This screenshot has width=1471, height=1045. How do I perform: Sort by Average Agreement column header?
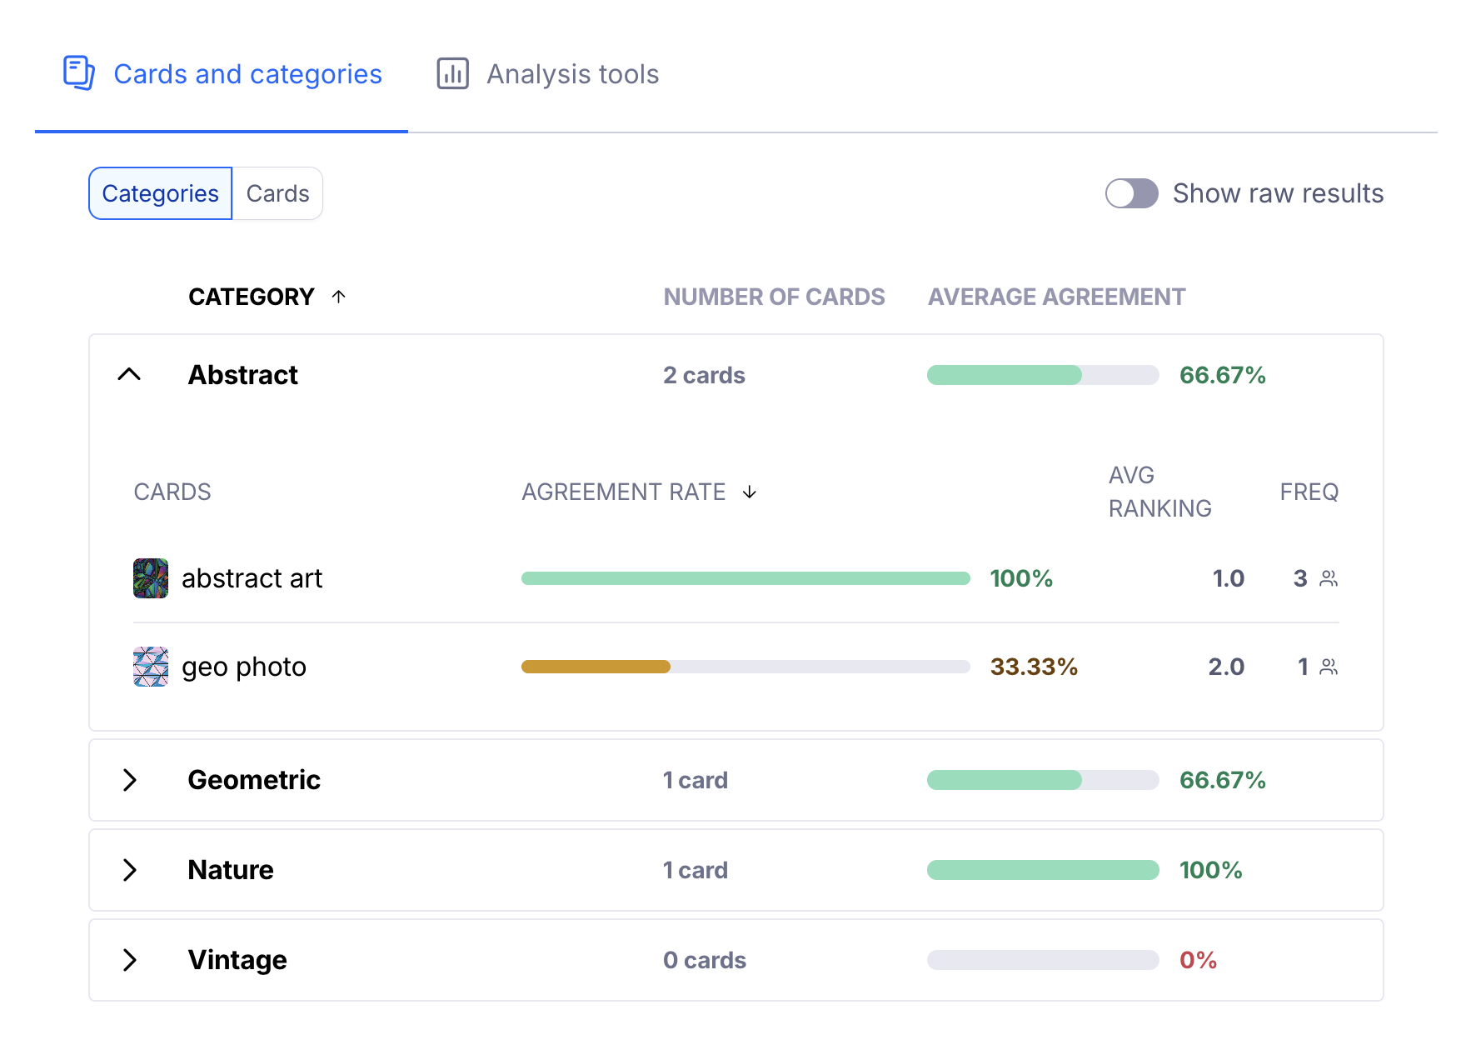point(1056,297)
